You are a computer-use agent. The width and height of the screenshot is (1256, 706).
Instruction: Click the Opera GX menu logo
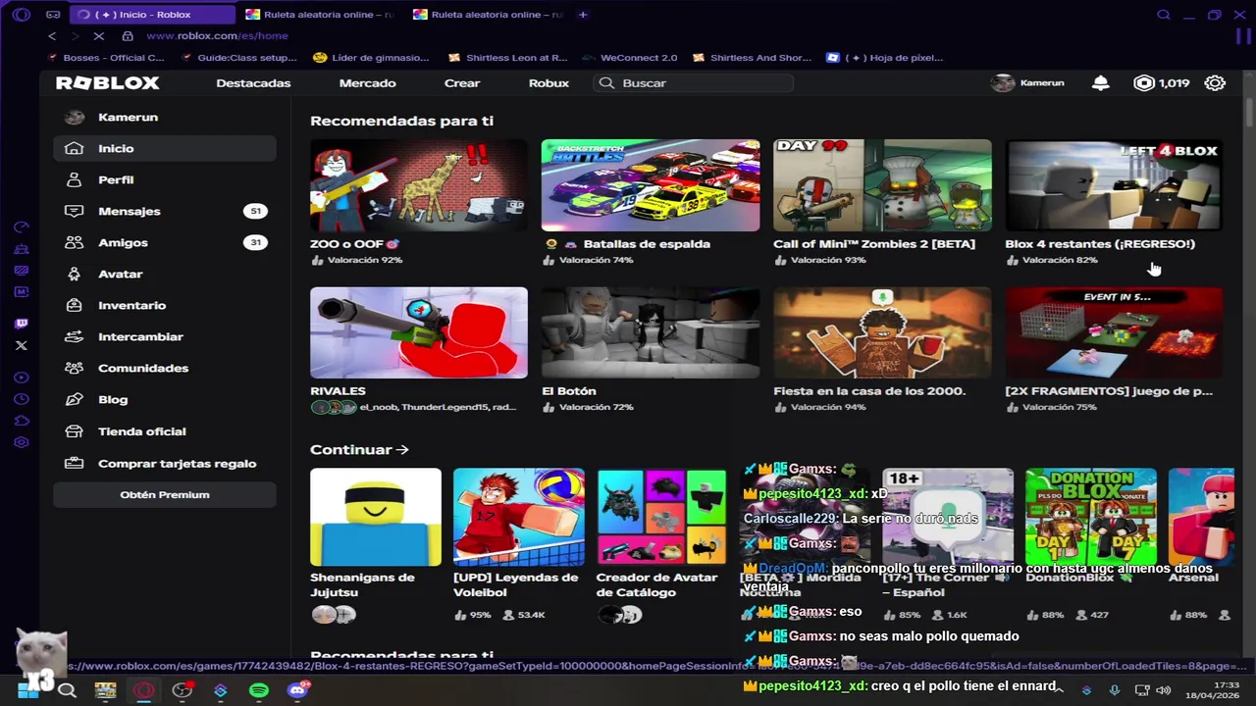click(x=22, y=15)
